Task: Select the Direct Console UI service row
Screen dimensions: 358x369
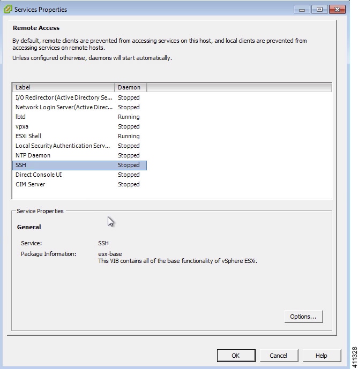Action: pos(79,175)
